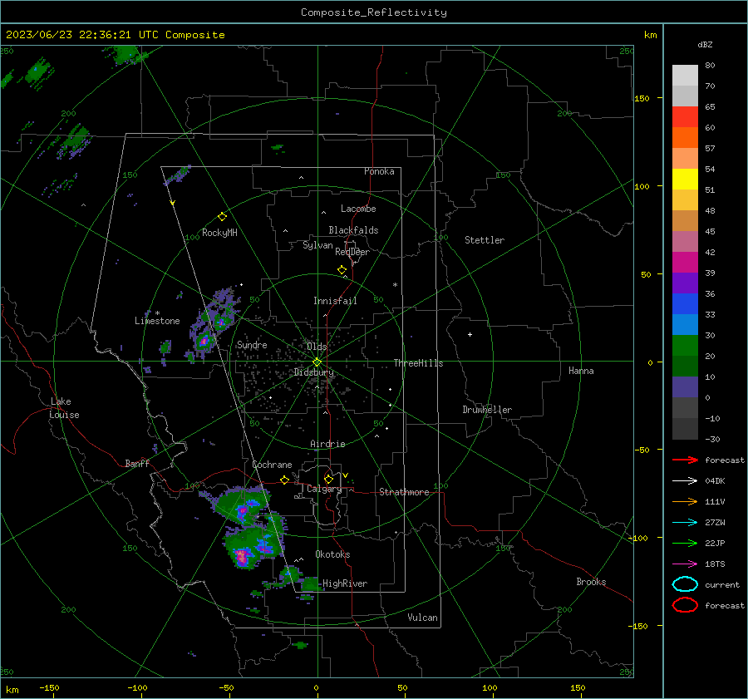This screenshot has width=748, height=699.
Task: Click the cyan 27ZW arrow icon
Action: pos(685,523)
